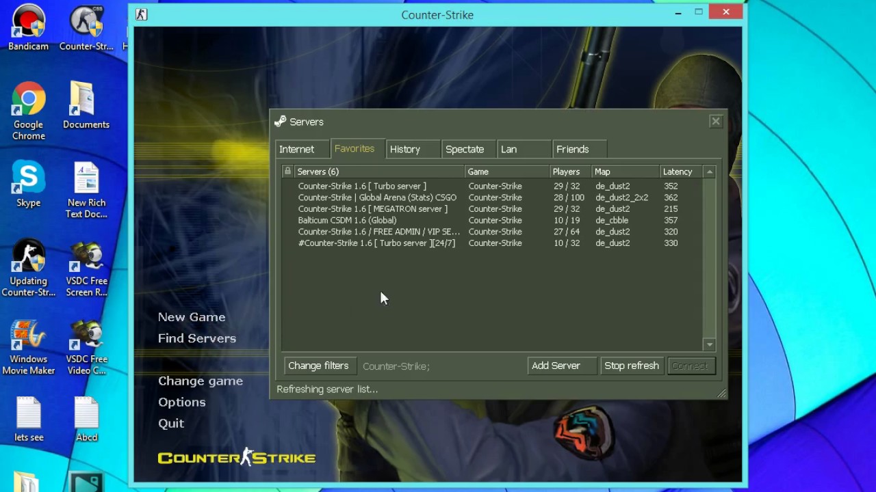Sort the list by Game column
Viewport: 876px width, 492px height.
pyautogui.click(x=507, y=172)
